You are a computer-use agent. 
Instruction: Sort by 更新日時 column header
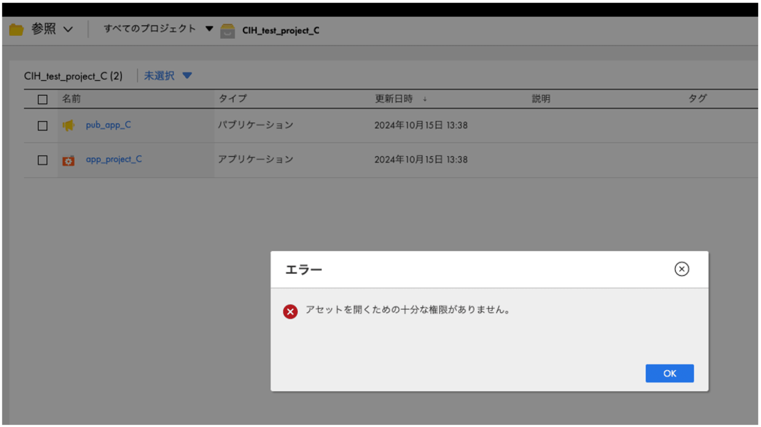(394, 99)
